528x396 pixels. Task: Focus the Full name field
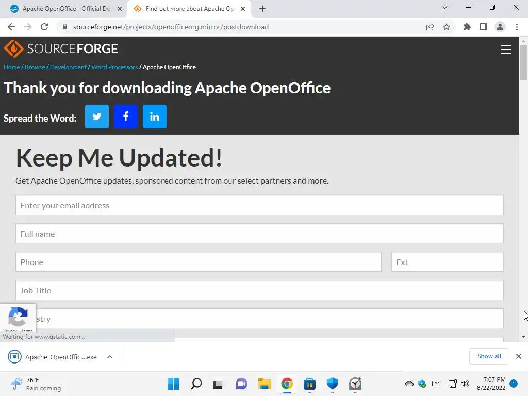tap(260, 234)
